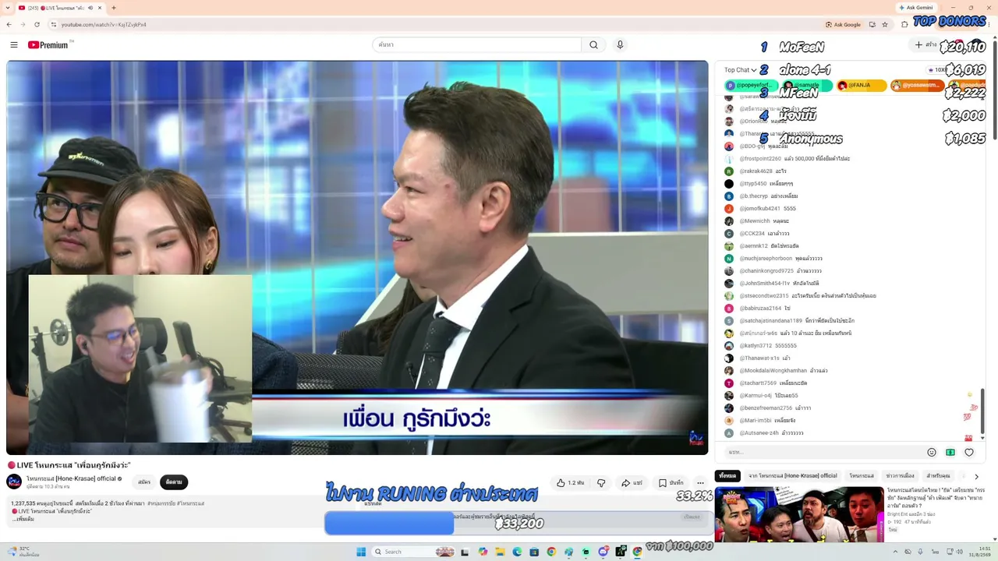Image resolution: width=998 pixels, height=561 pixels.
Task: Open the YouTube สร้าง create button
Action: 927,44
